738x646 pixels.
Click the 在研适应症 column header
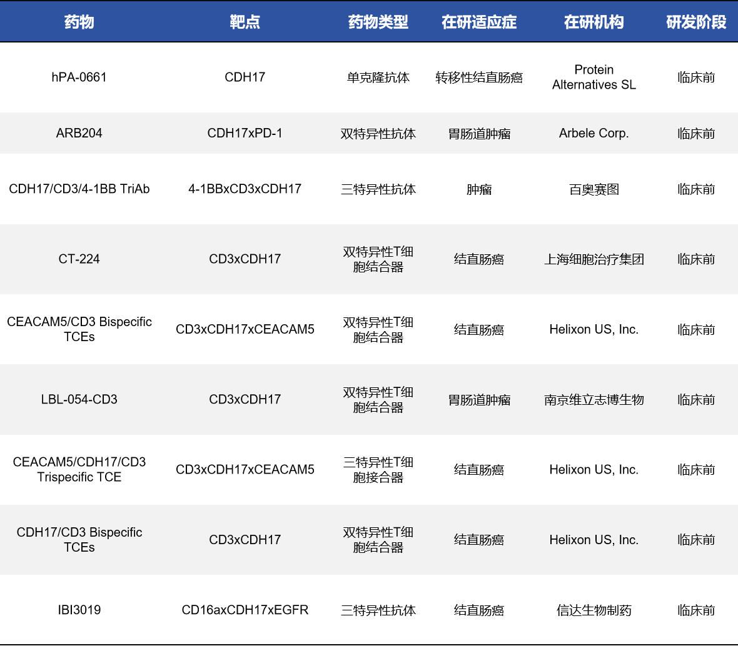[478, 22]
